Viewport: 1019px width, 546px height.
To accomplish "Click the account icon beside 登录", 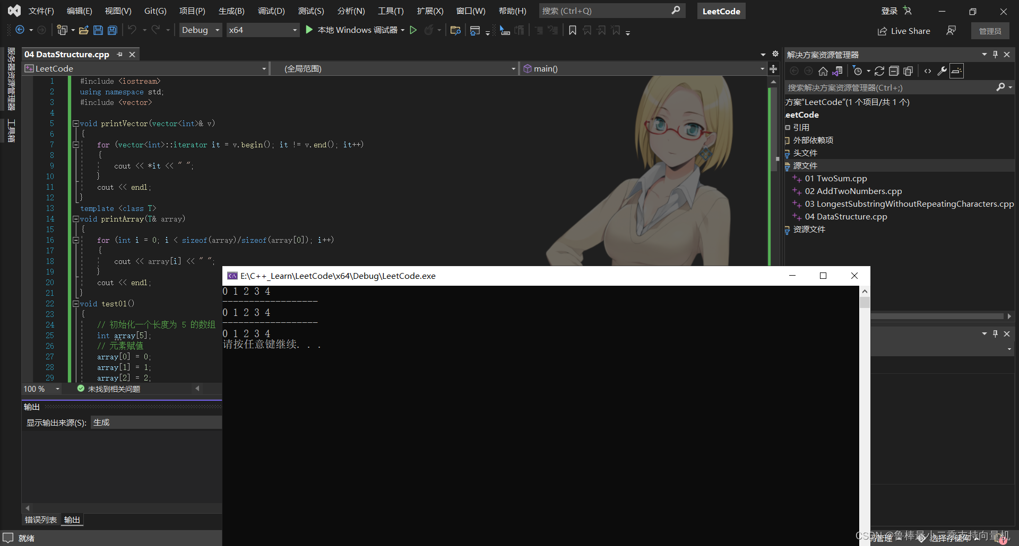I will 907,11.
